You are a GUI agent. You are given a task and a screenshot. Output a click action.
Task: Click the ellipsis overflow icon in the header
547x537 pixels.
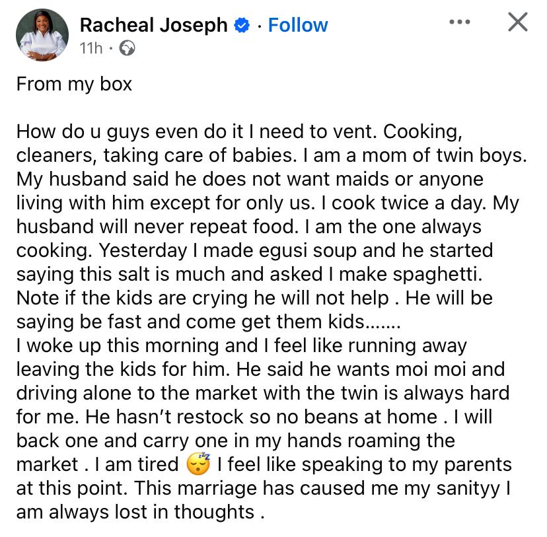coord(459,21)
